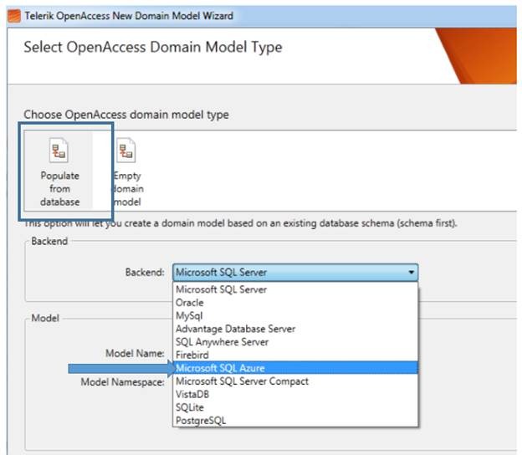This screenshot has height=455, width=522.
Task: Pick Microsoft SQL Server Compact option
Action: point(242,381)
